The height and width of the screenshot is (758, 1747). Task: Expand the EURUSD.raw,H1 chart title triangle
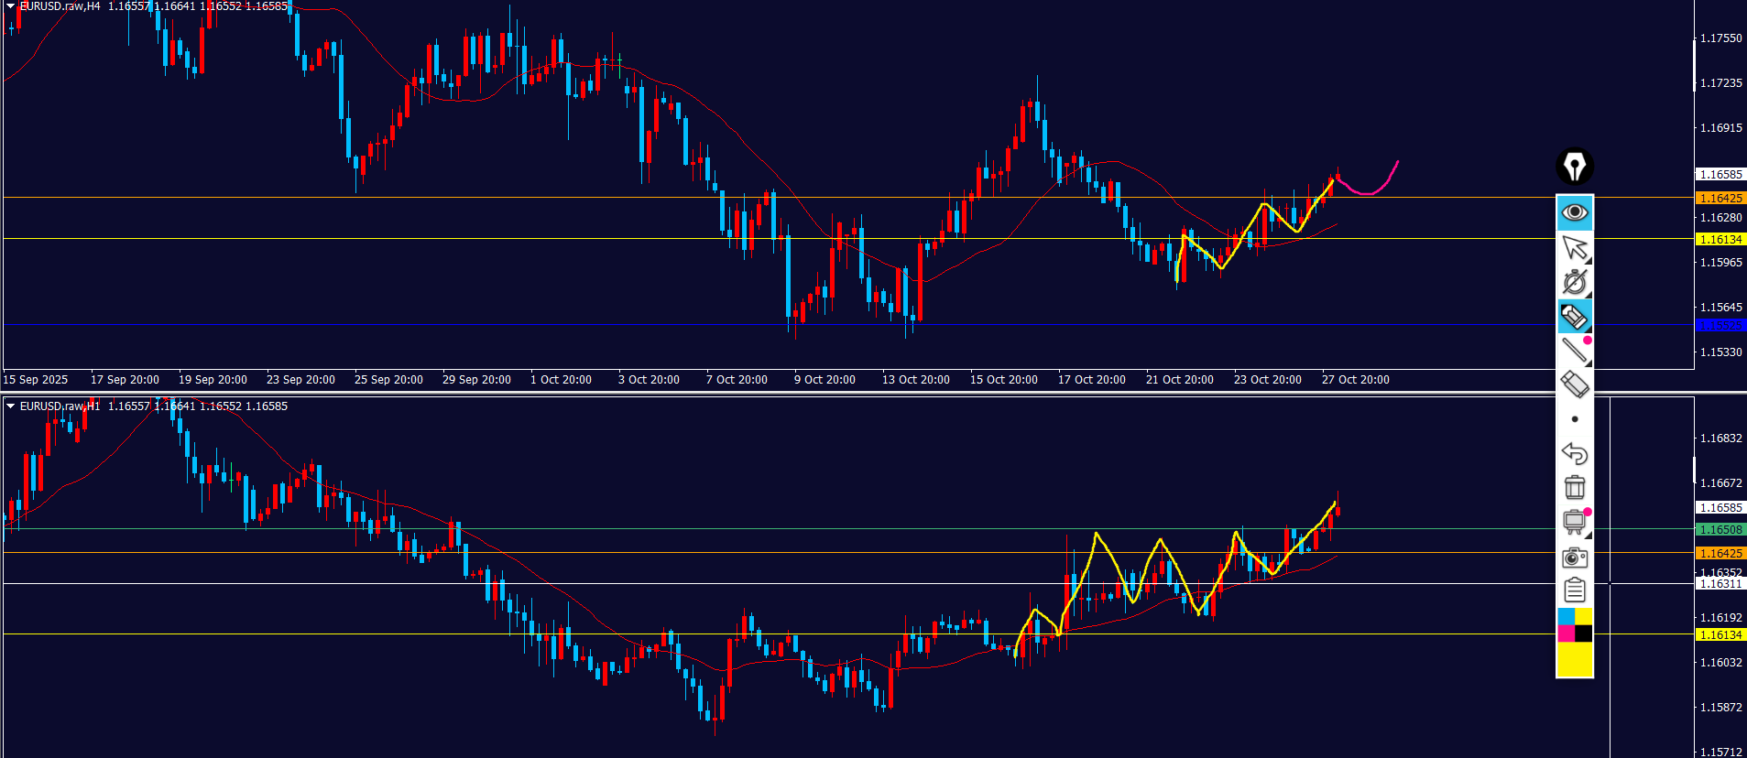[10, 406]
